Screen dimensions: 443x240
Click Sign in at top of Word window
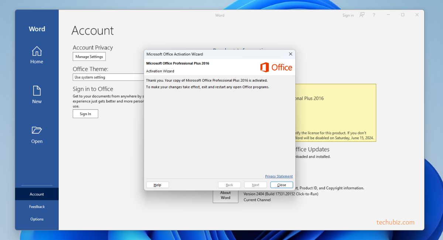(348, 15)
